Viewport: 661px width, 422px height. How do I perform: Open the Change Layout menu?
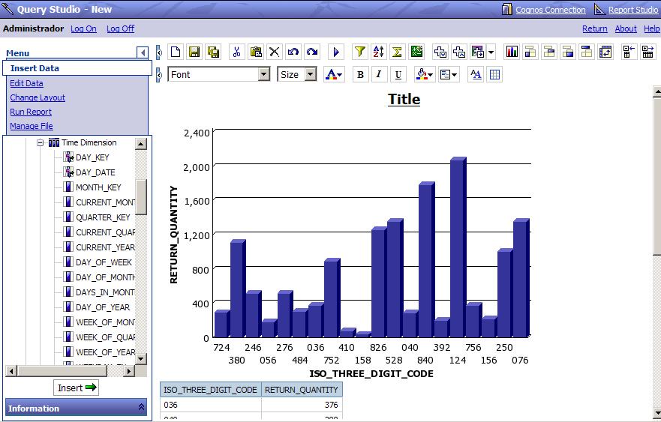click(x=38, y=97)
